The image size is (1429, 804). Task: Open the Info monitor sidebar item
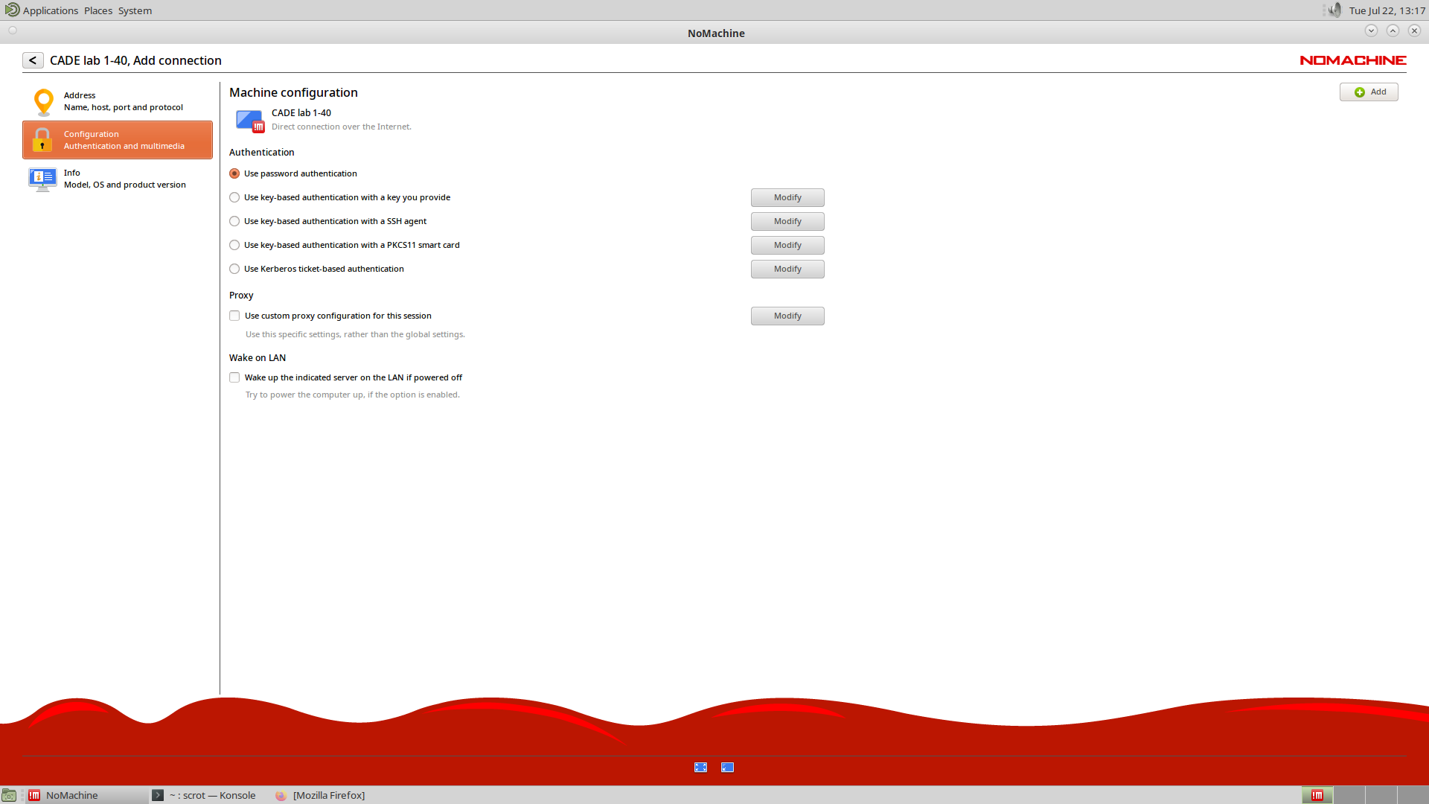117,179
